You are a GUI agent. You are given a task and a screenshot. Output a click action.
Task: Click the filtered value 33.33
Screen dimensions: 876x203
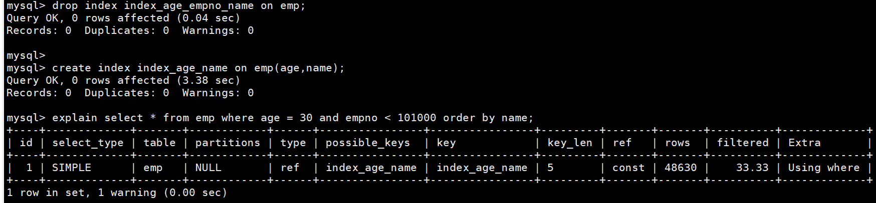pos(752,168)
